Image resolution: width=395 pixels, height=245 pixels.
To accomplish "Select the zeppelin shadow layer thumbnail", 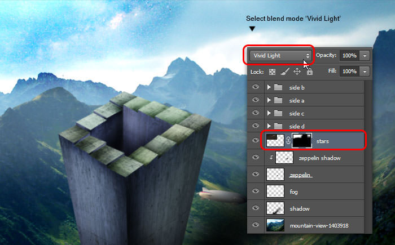I will (284, 158).
